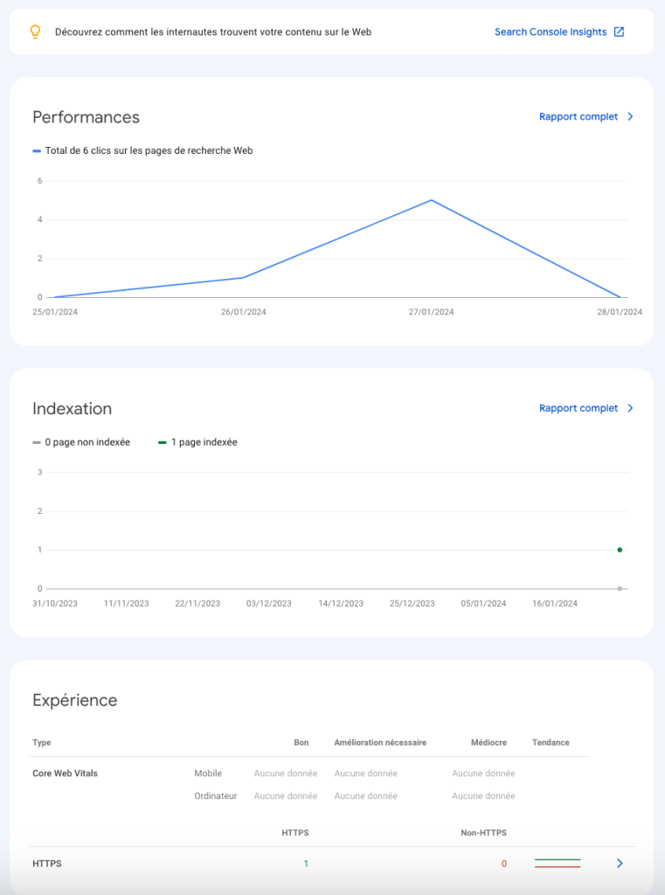Screen dimensions: 665x895
Task: Click the lightbulb tip icon
Action: tap(36, 31)
